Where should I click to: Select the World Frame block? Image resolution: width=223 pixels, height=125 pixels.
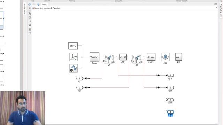tap(74, 57)
